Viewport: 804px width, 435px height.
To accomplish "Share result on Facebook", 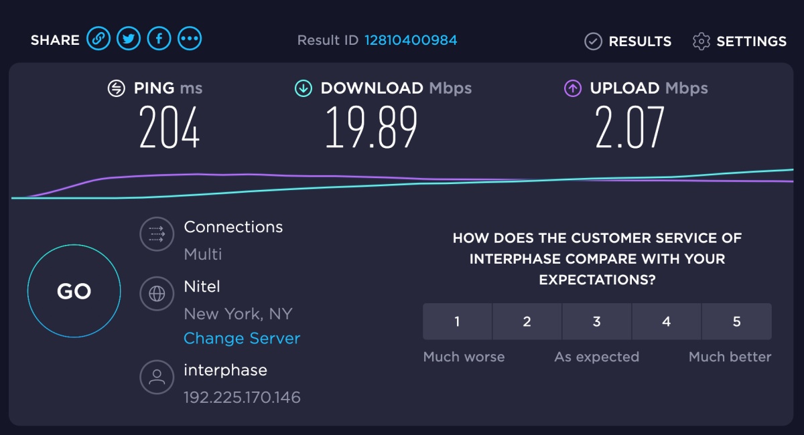I will pyautogui.click(x=159, y=39).
